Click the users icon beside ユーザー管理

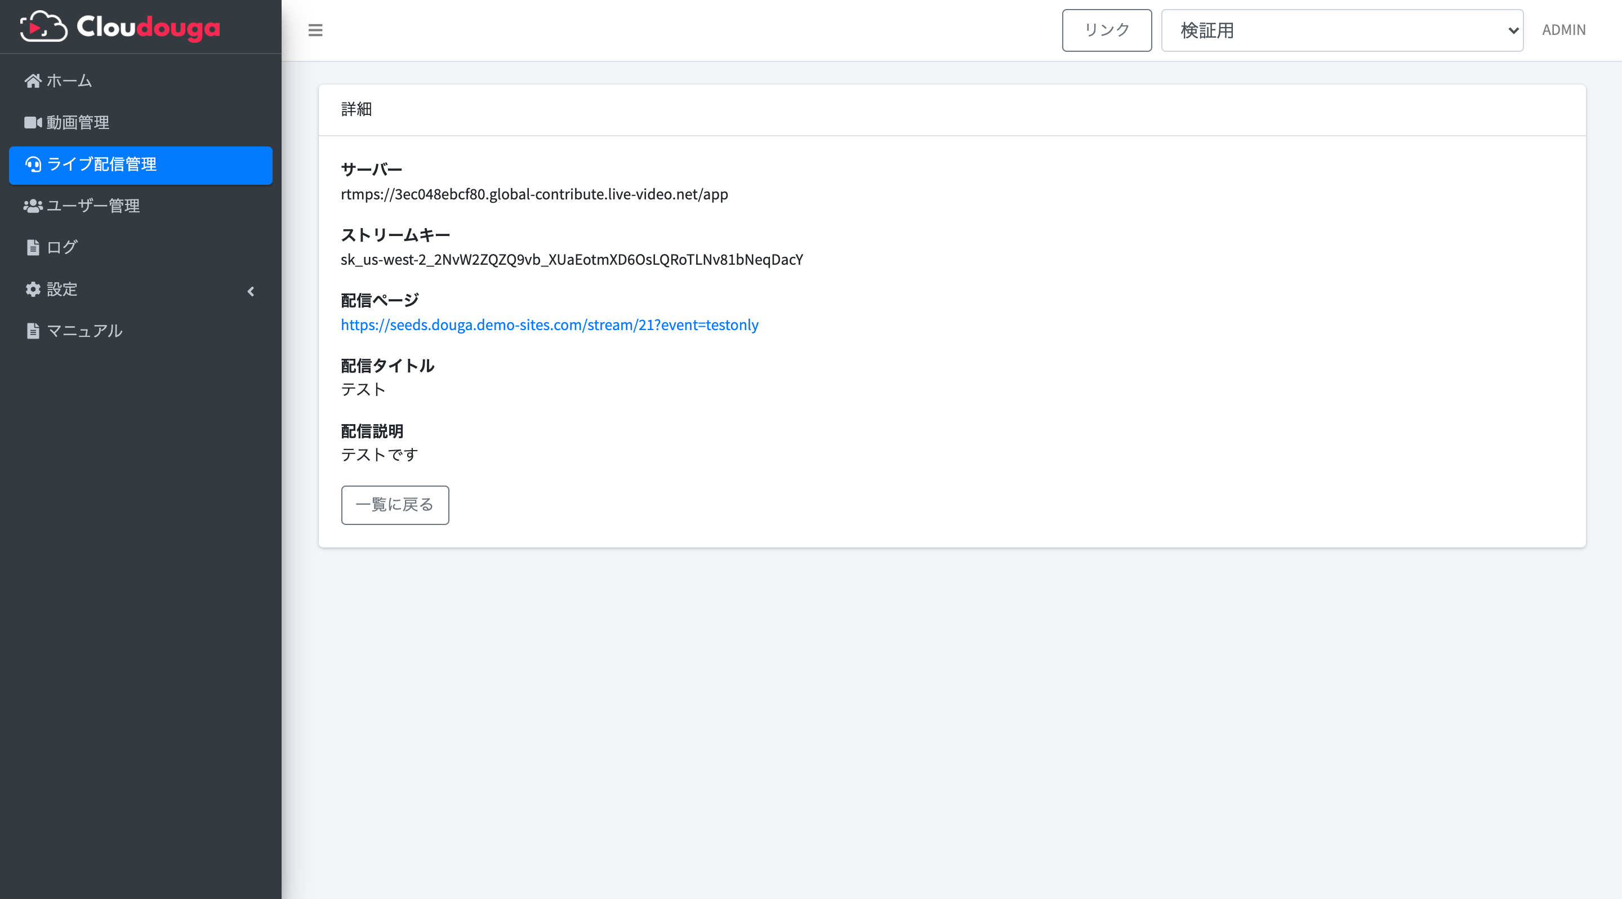click(33, 206)
